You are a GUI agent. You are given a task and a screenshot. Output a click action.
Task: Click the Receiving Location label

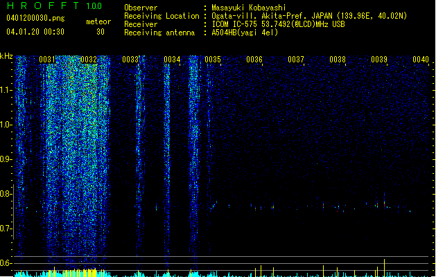(x=162, y=16)
